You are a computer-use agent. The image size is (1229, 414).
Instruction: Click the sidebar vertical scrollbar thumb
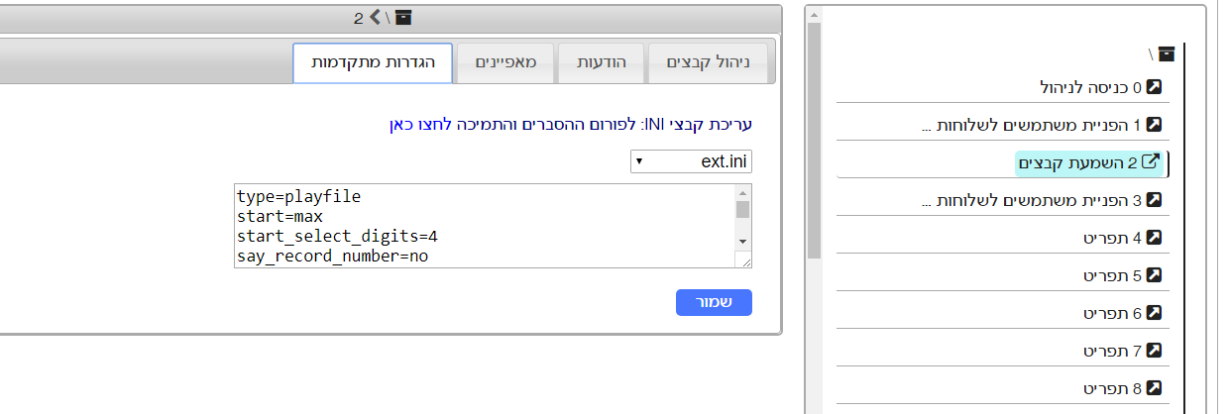click(x=814, y=139)
